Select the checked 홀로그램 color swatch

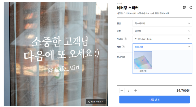[143, 60]
